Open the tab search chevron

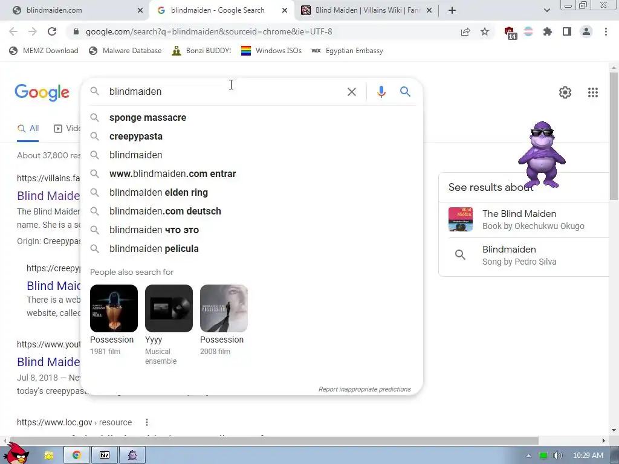pos(546,10)
